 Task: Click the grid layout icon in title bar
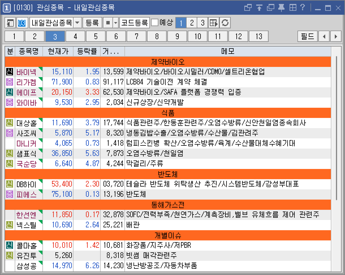point(293,8)
